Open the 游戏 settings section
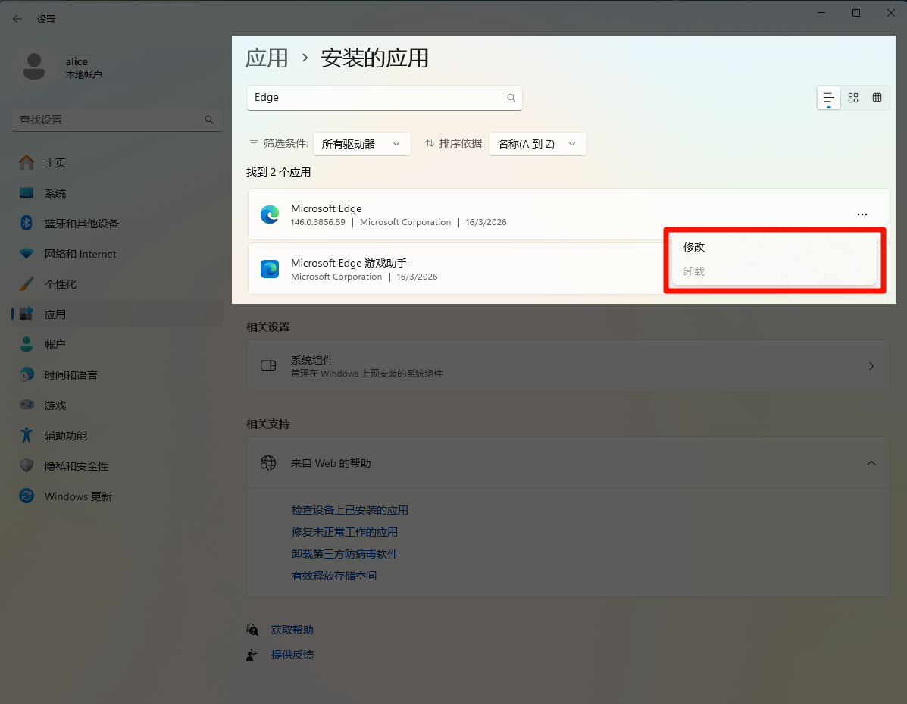The height and width of the screenshot is (704, 907). (117, 405)
